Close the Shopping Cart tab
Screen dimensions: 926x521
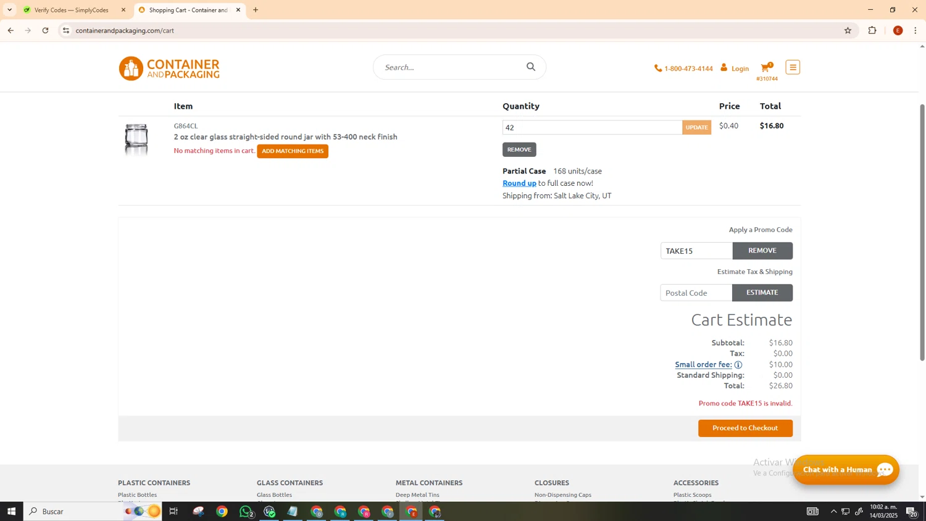pyautogui.click(x=238, y=10)
